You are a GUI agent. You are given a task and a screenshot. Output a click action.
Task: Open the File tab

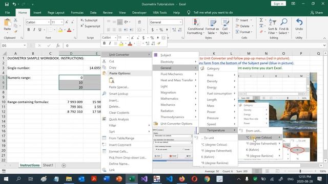click(7, 12)
